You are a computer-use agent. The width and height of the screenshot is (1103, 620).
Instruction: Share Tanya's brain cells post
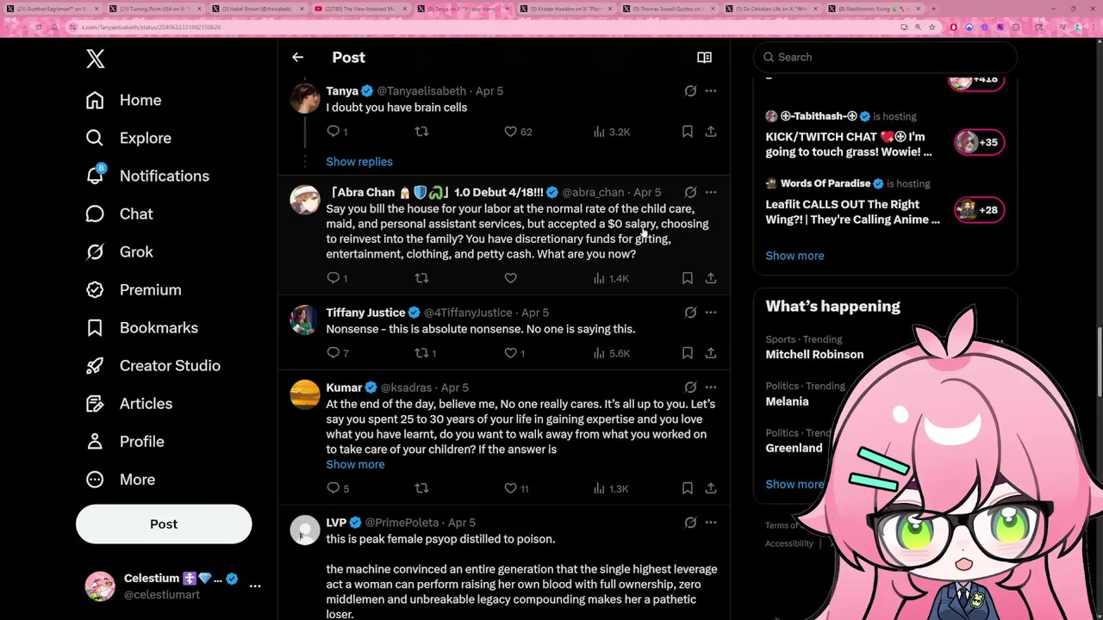tap(711, 132)
